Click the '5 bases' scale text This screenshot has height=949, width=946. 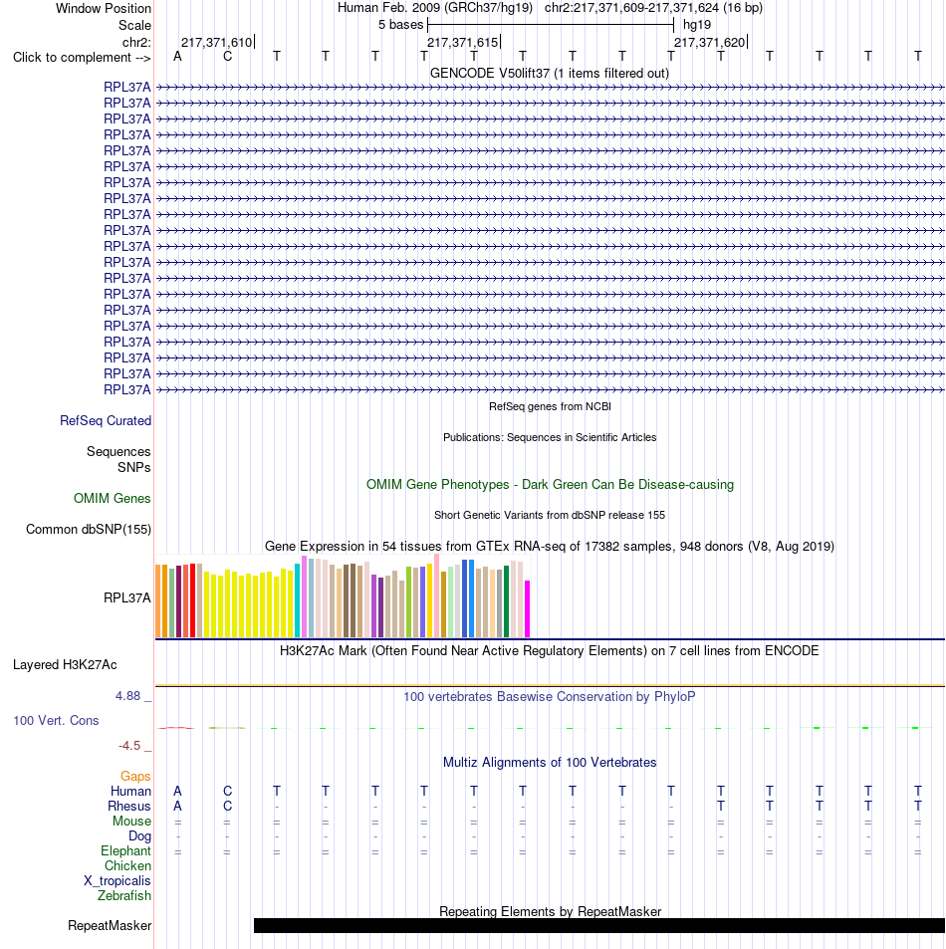[x=400, y=25]
